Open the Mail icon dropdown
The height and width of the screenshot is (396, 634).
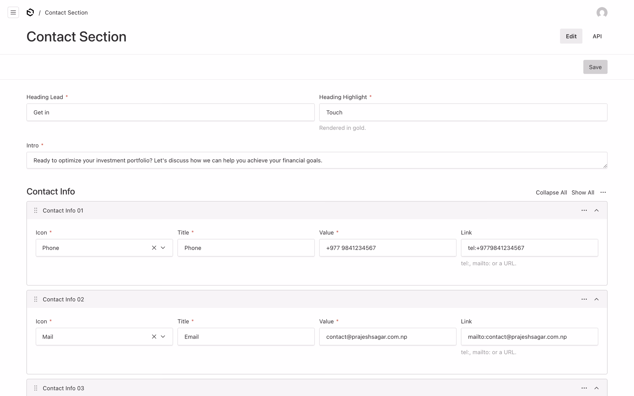163,336
